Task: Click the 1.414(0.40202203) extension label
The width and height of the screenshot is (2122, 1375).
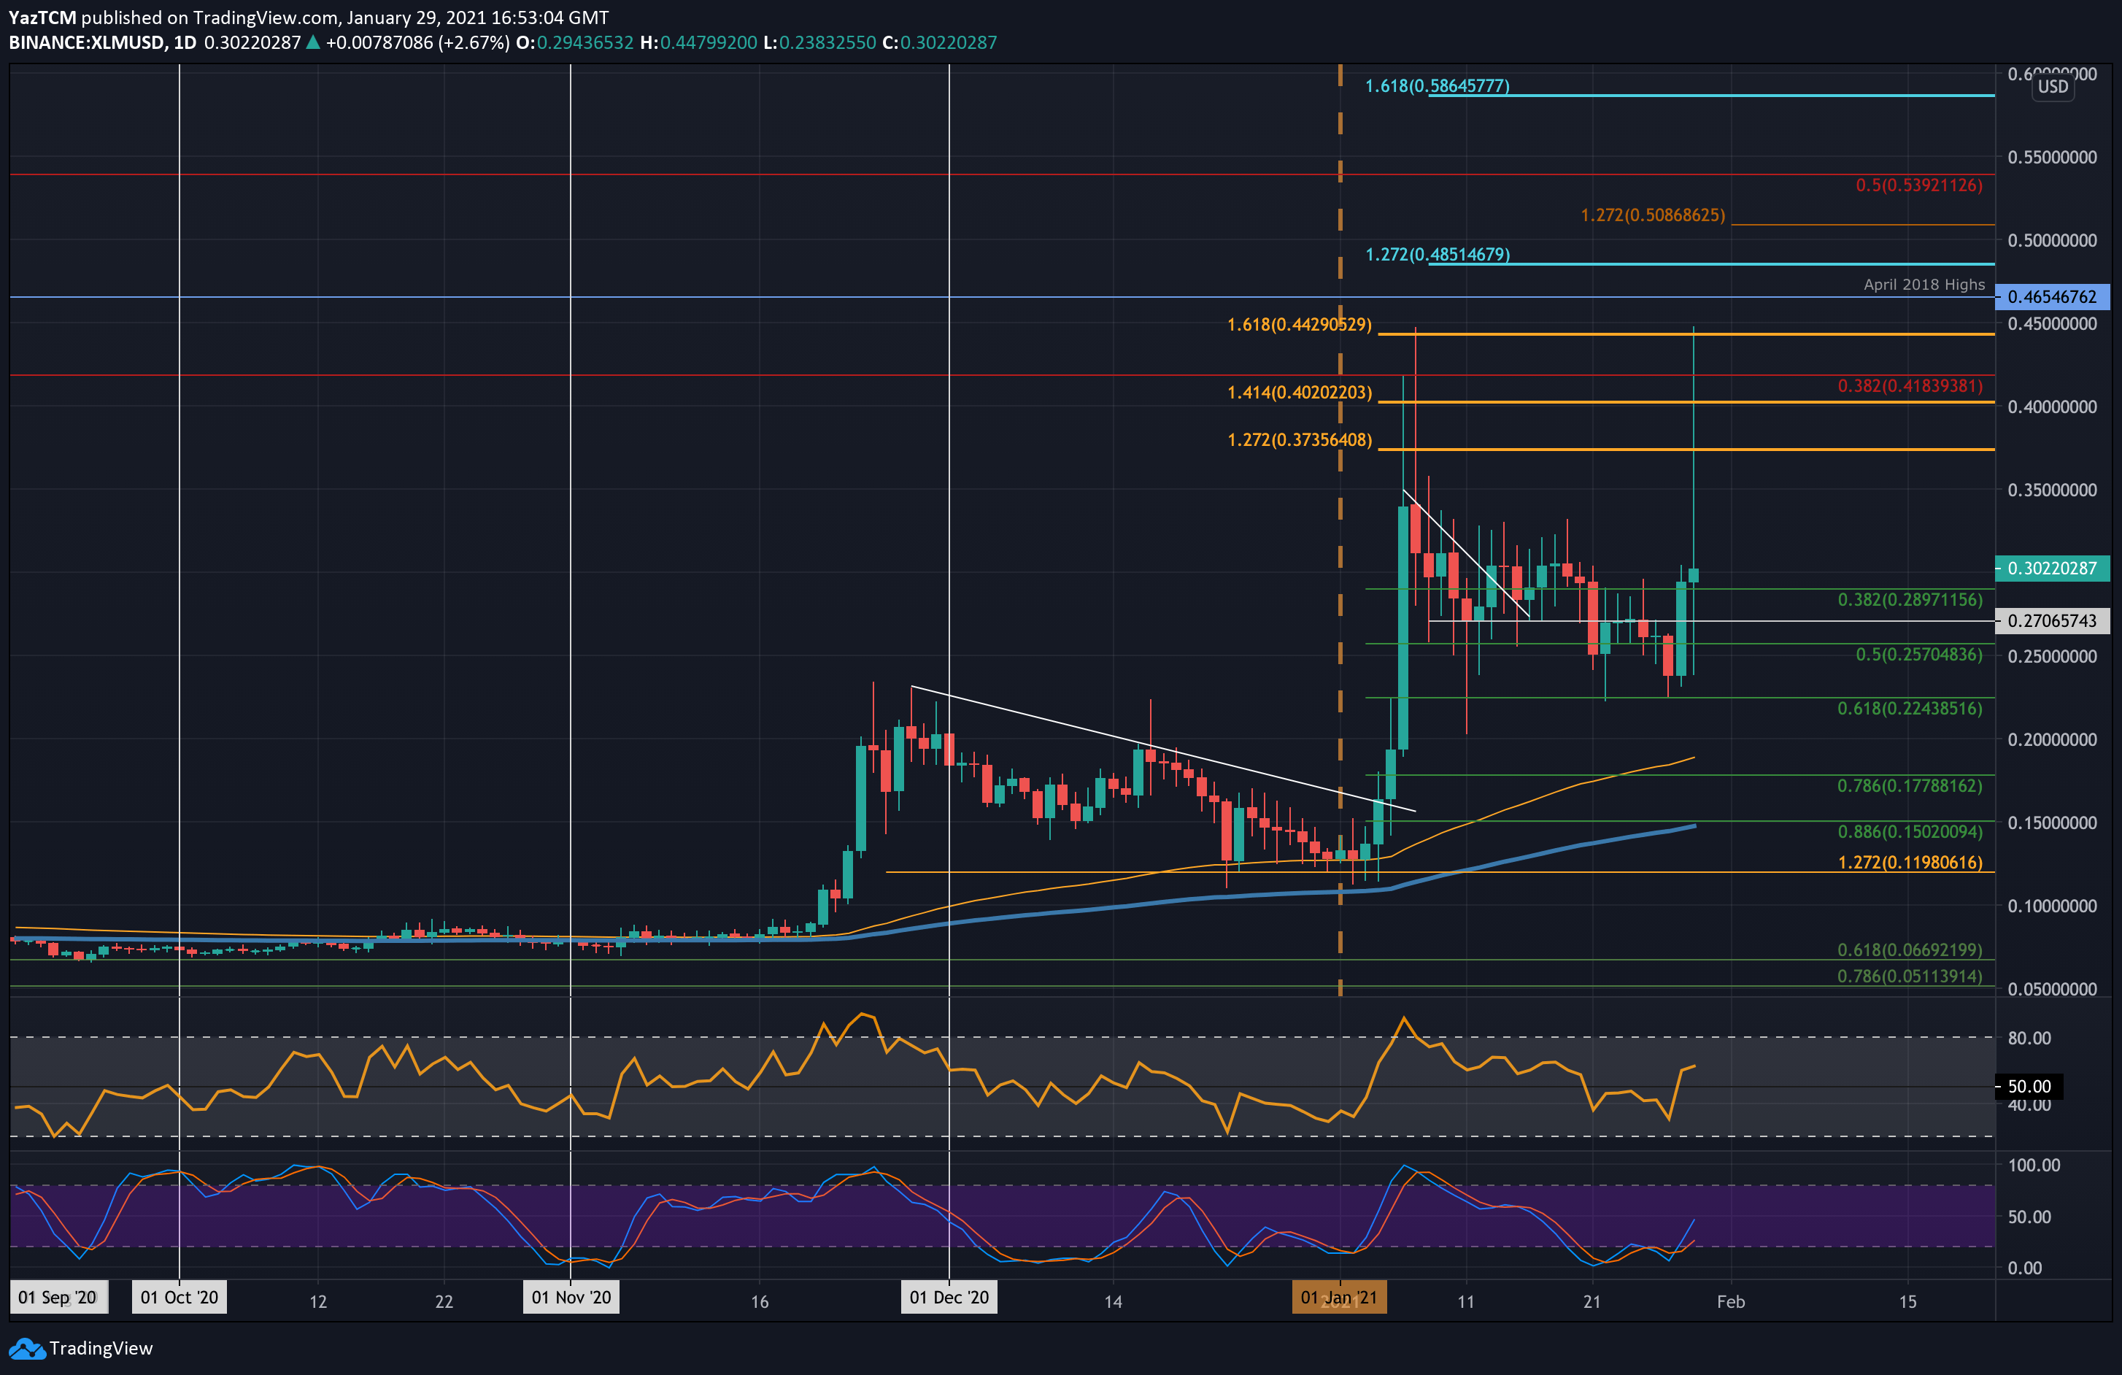Action: point(1299,393)
